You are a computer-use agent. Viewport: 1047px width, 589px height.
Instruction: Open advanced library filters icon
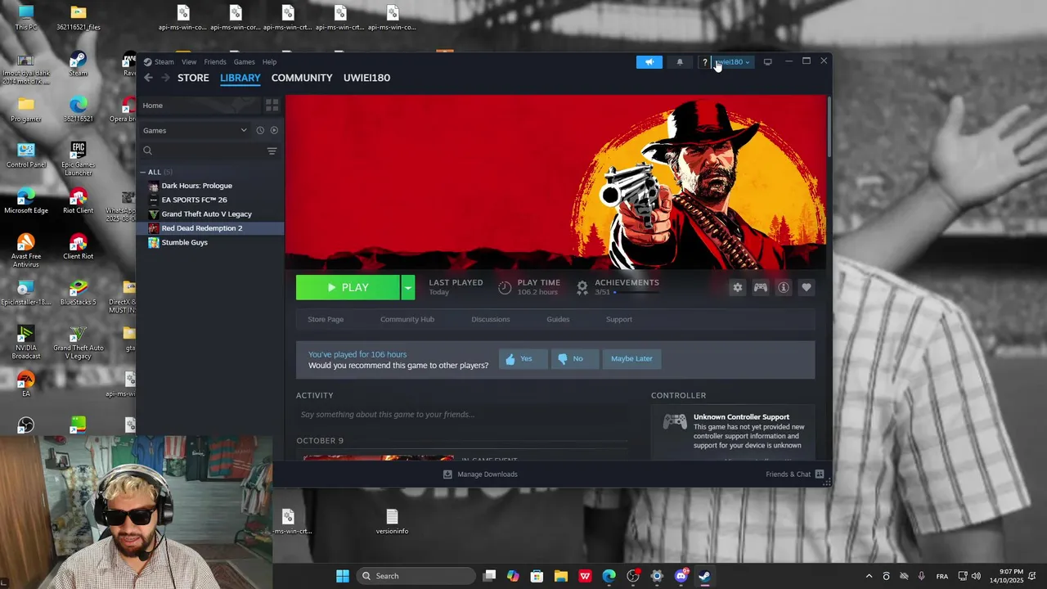pyautogui.click(x=272, y=151)
